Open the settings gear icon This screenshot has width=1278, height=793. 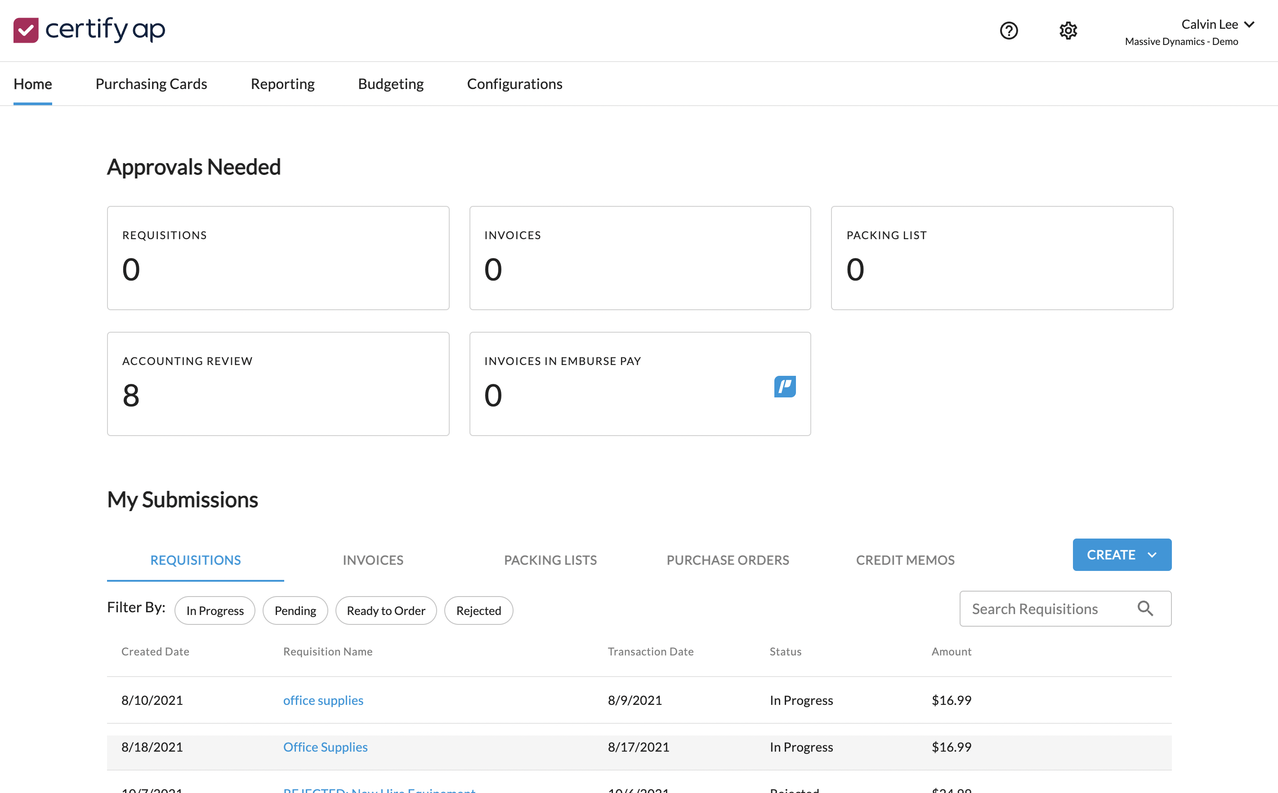1068,31
